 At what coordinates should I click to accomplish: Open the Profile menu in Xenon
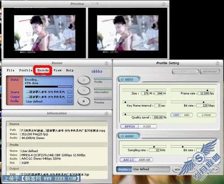pos(26,70)
